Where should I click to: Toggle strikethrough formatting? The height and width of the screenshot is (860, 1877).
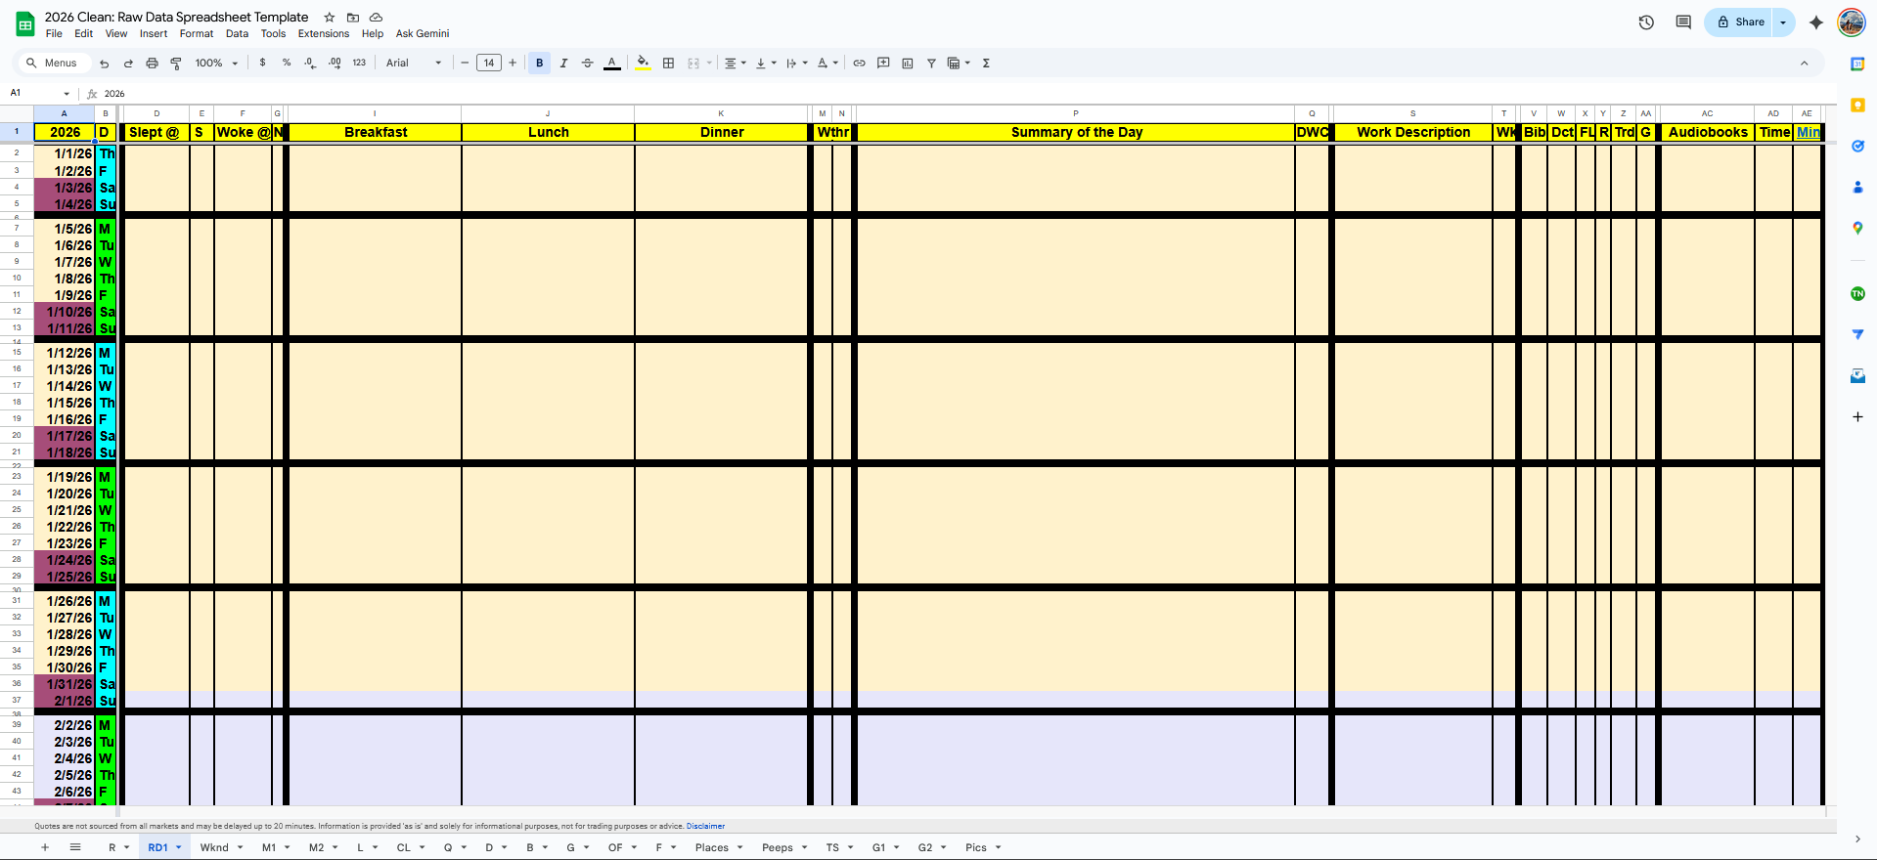(587, 64)
